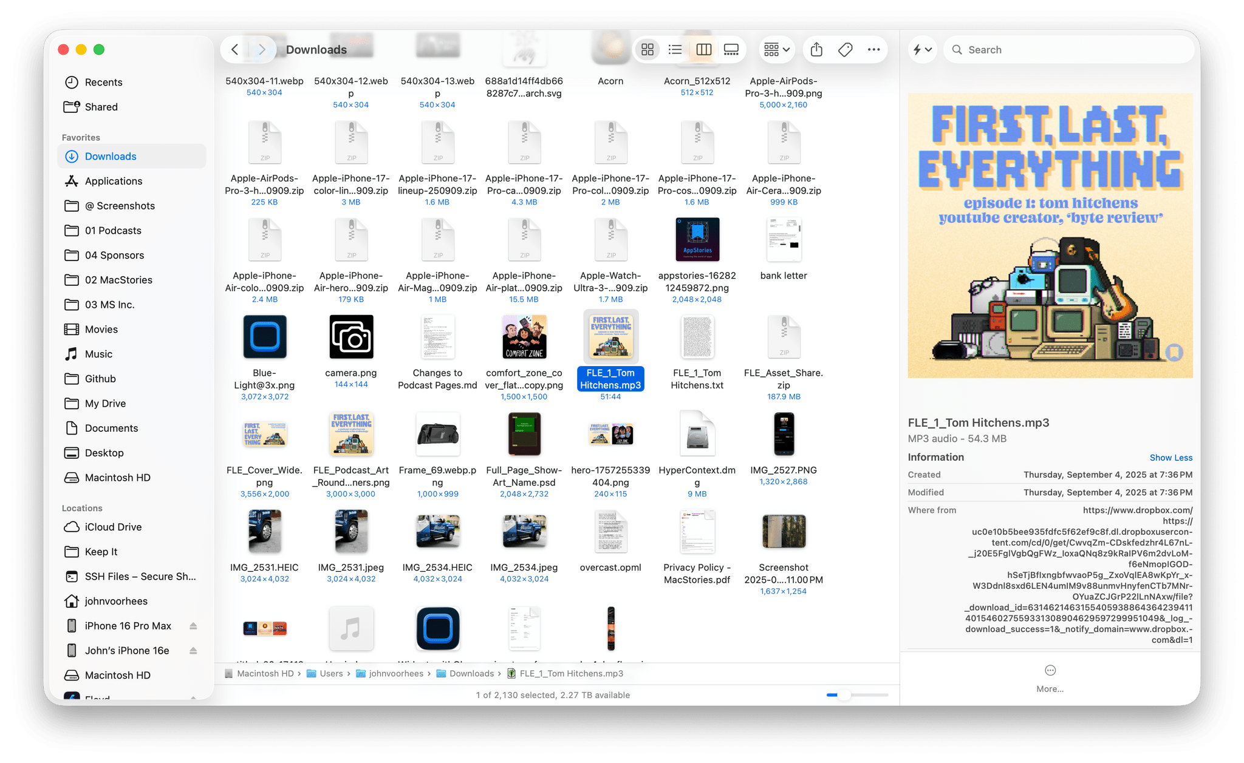Open the Group By dropdown
Image resolution: width=1244 pixels, height=763 pixels.
click(777, 50)
